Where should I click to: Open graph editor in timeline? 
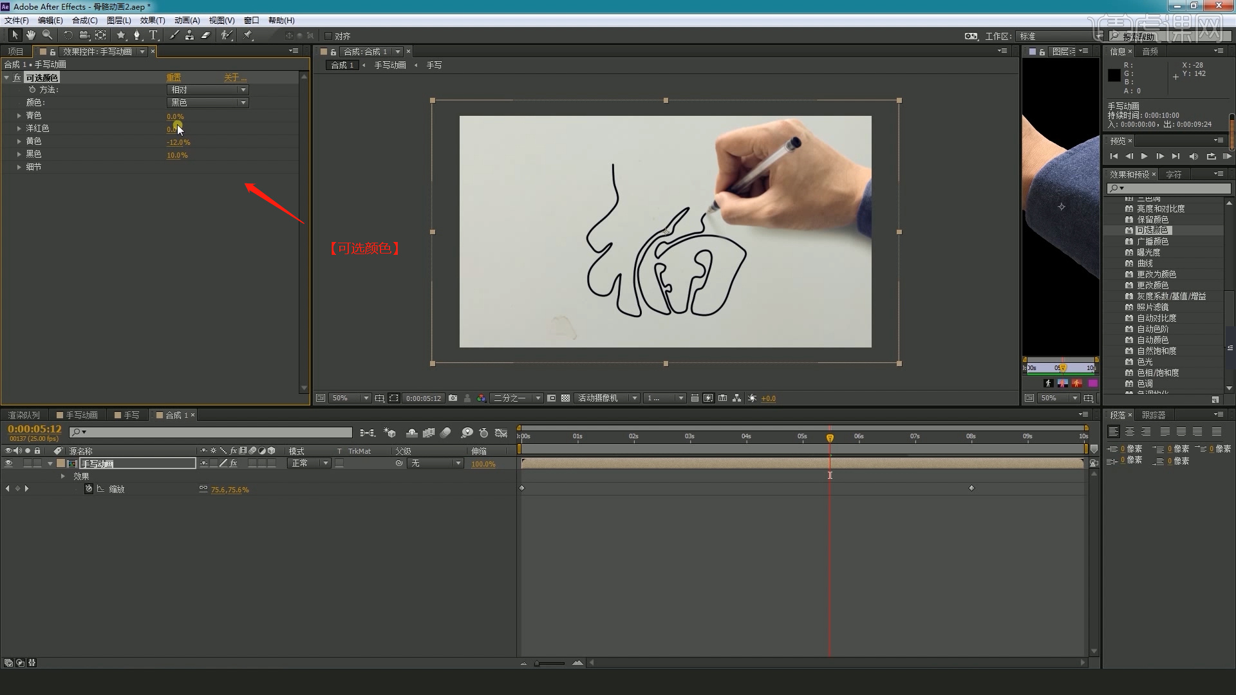click(501, 433)
